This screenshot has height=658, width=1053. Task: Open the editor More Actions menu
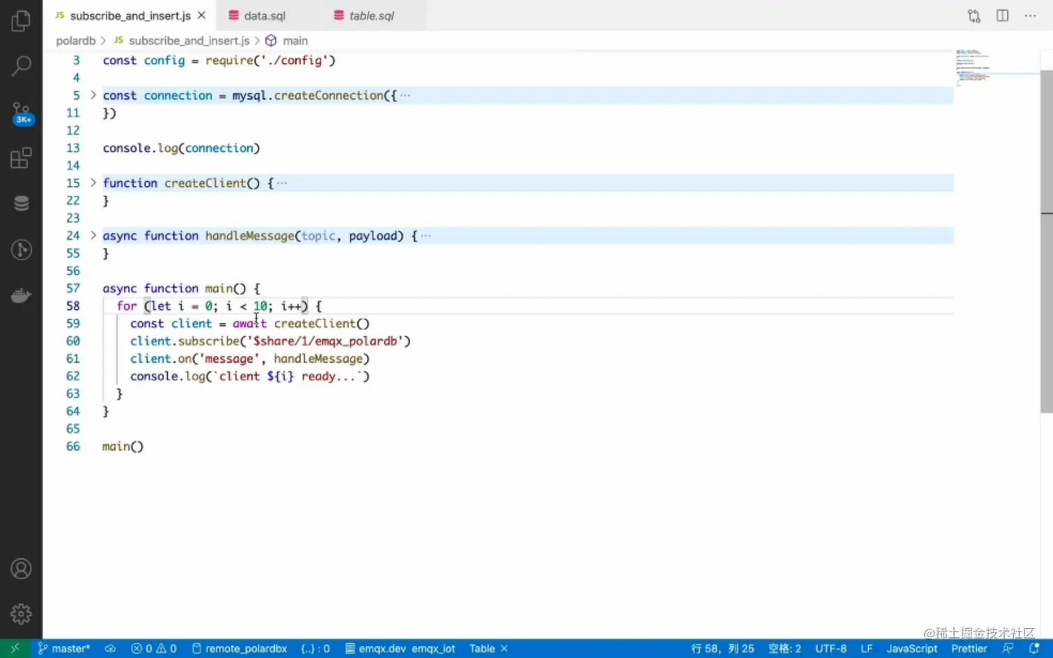tap(1030, 15)
